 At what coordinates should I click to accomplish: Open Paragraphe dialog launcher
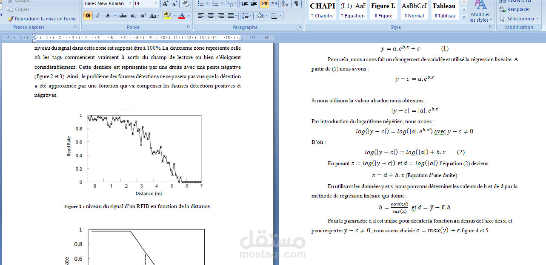tap(300, 27)
